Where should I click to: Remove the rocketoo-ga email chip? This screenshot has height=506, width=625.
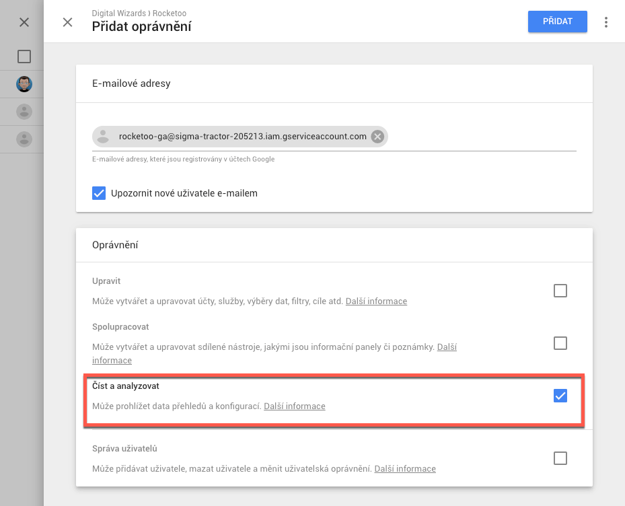tap(377, 136)
